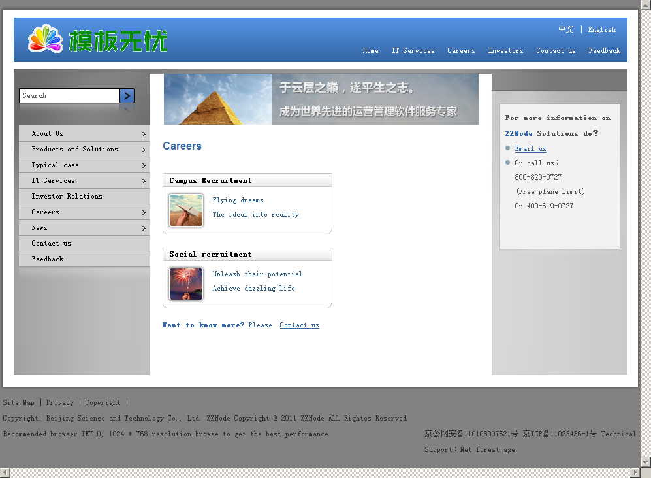651x478 pixels.
Task: Follow the underlined Contact us link
Action: pos(299,325)
